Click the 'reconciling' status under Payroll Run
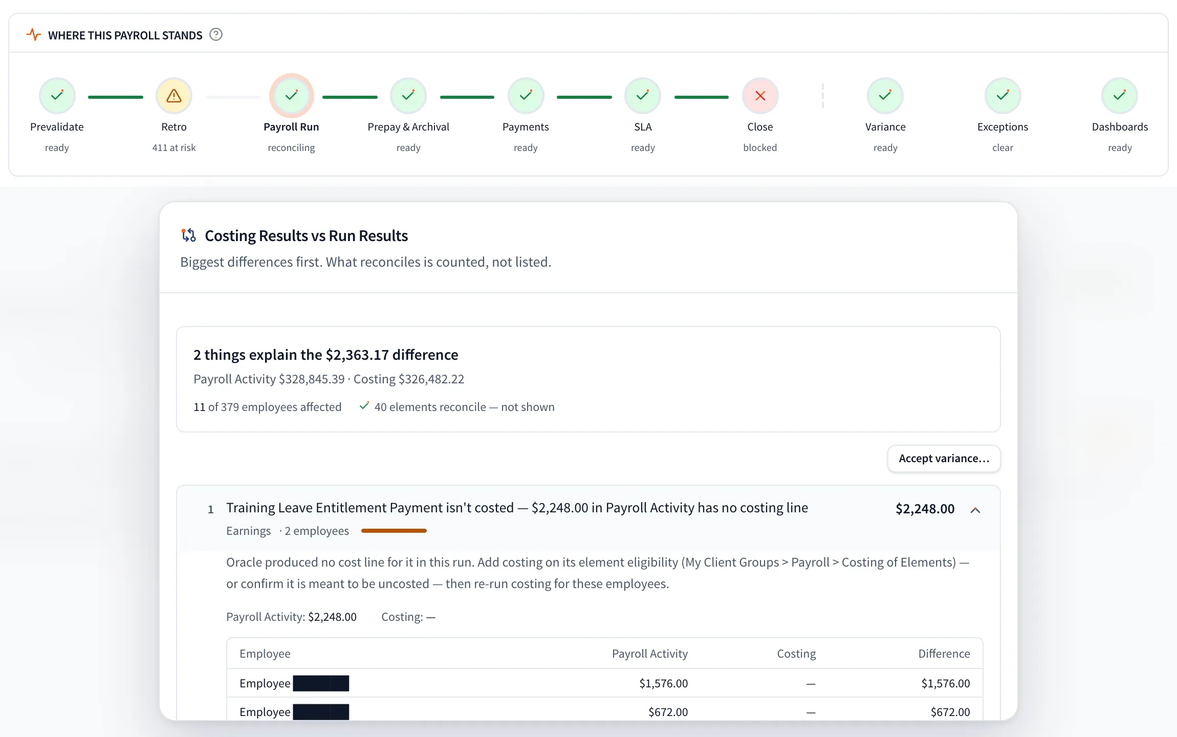 tap(291, 147)
